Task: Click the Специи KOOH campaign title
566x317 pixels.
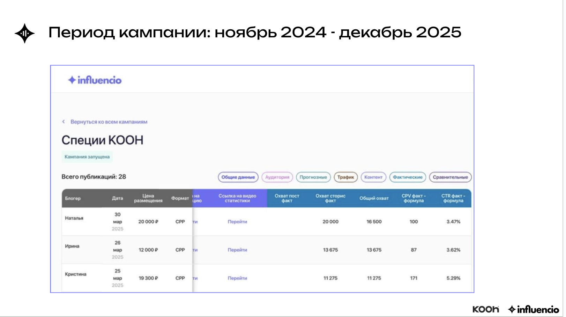Action: 103,140
